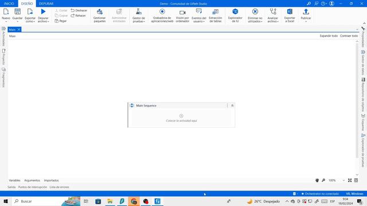
Task: Open Fragmentos side panel
Action: click(x=3, y=77)
